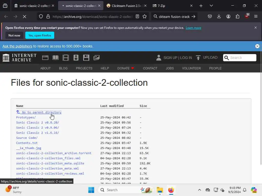262x196 pixels.
Task: Click SIGN UP | LOG IN text link
Action: (x=178, y=58)
